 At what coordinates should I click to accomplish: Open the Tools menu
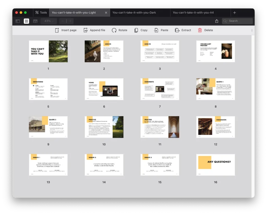click(x=41, y=12)
